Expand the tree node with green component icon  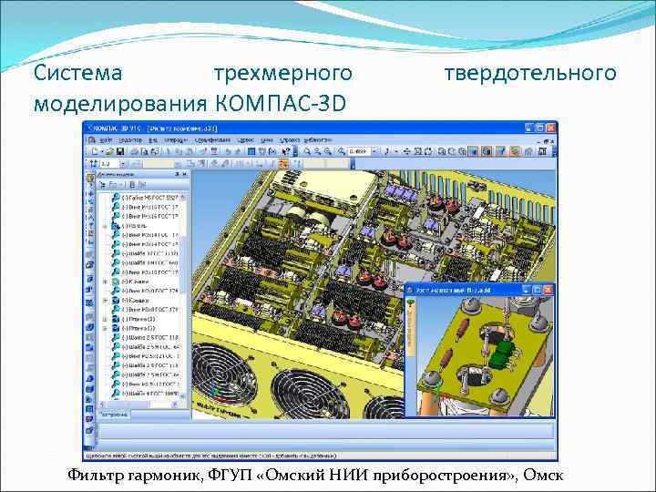click(x=105, y=282)
